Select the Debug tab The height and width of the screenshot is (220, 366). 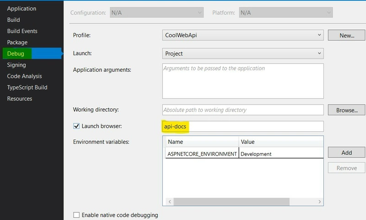[x=16, y=54]
